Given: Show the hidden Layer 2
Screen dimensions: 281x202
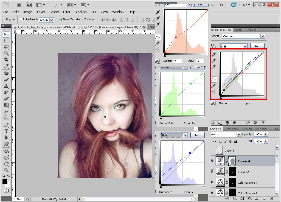Looking at the screenshot, I should coord(212,150).
